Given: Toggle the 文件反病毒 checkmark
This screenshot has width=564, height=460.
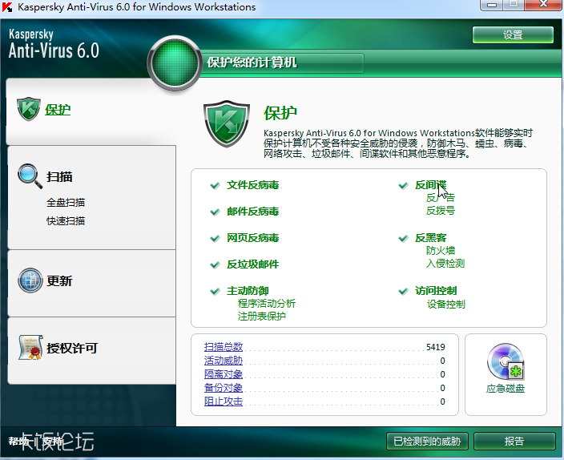Looking at the screenshot, I should coord(215,185).
